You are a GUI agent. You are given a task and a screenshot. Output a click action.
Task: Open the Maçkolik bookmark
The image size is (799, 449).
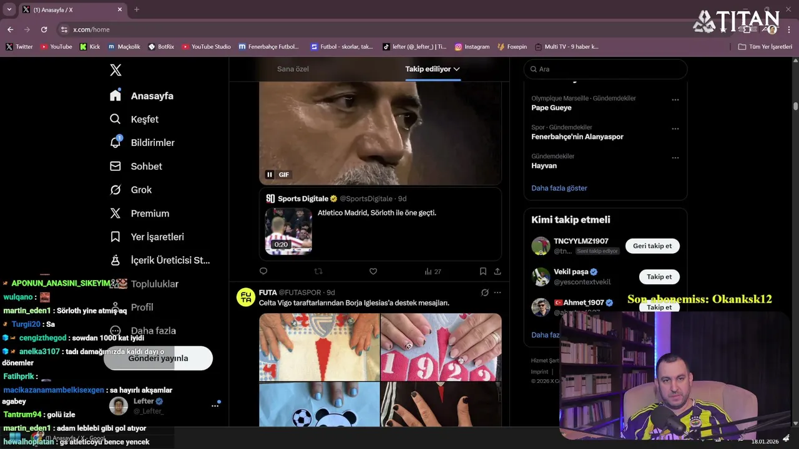click(124, 47)
